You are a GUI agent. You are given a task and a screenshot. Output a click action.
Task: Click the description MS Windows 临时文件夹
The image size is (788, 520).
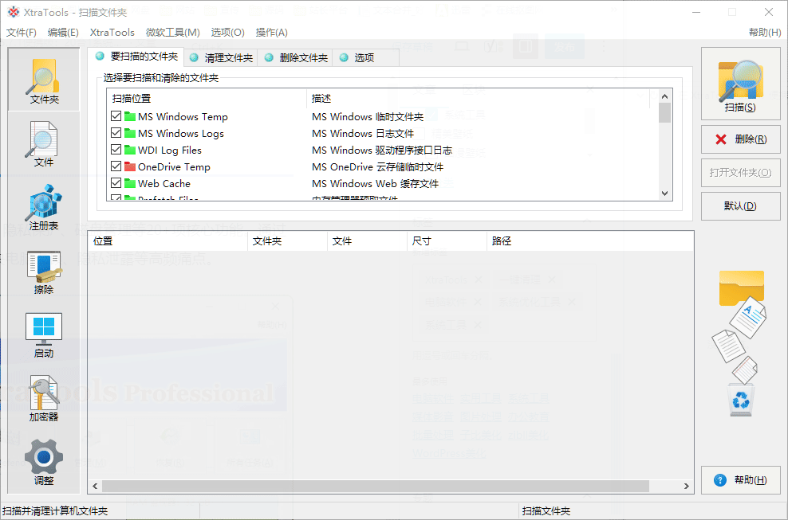pos(368,116)
